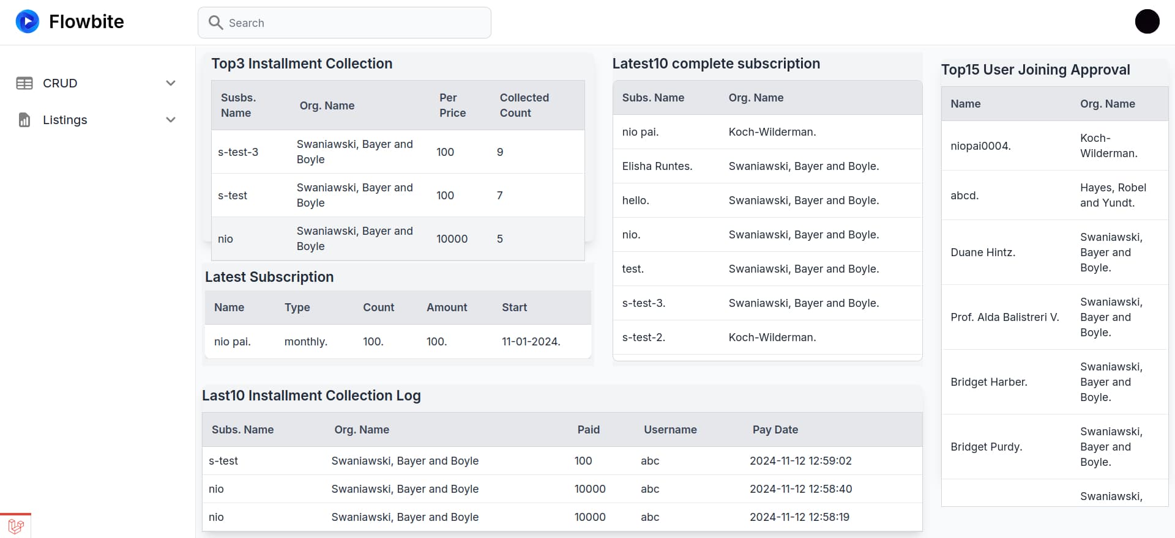Screen dimensions: 1175x538
Task: Click the Collected Count column header
Action: tap(524, 105)
